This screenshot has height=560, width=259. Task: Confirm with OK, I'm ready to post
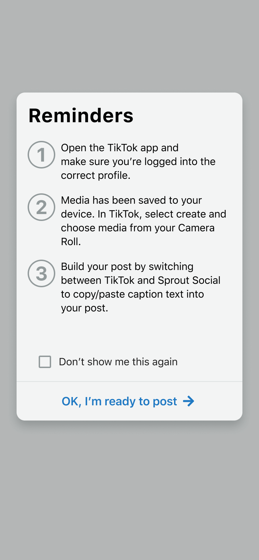click(128, 401)
